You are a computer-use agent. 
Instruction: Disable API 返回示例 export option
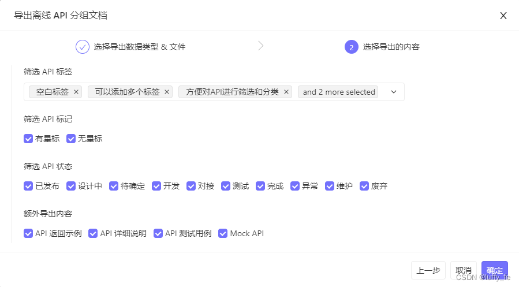28,233
